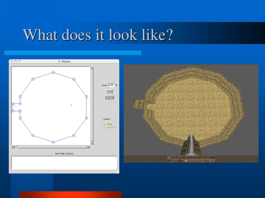Click the vertical scrollbar up arrow

click(x=92, y=68)
